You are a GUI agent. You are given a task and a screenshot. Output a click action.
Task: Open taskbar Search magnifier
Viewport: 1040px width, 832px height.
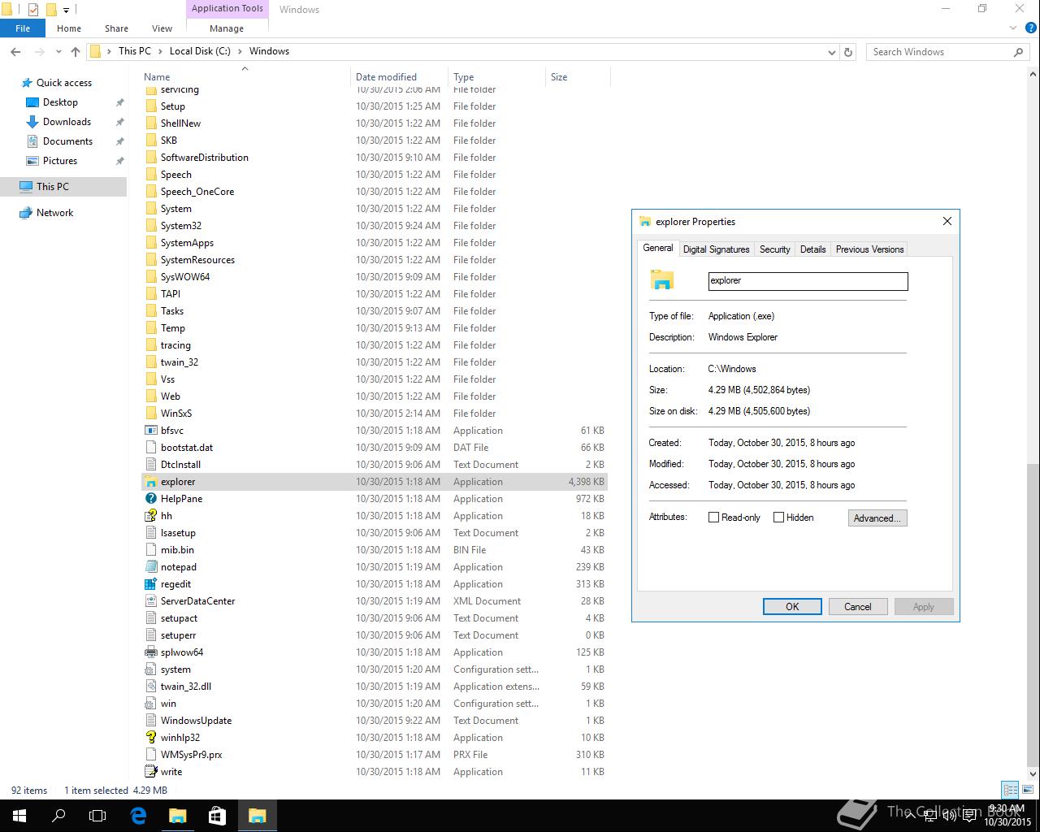58,816
